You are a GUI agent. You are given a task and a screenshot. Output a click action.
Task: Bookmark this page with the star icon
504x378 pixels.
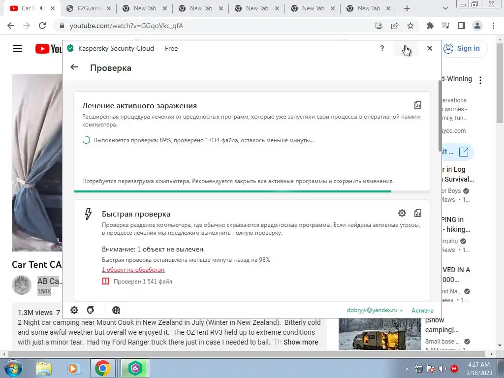coord(410,26)
